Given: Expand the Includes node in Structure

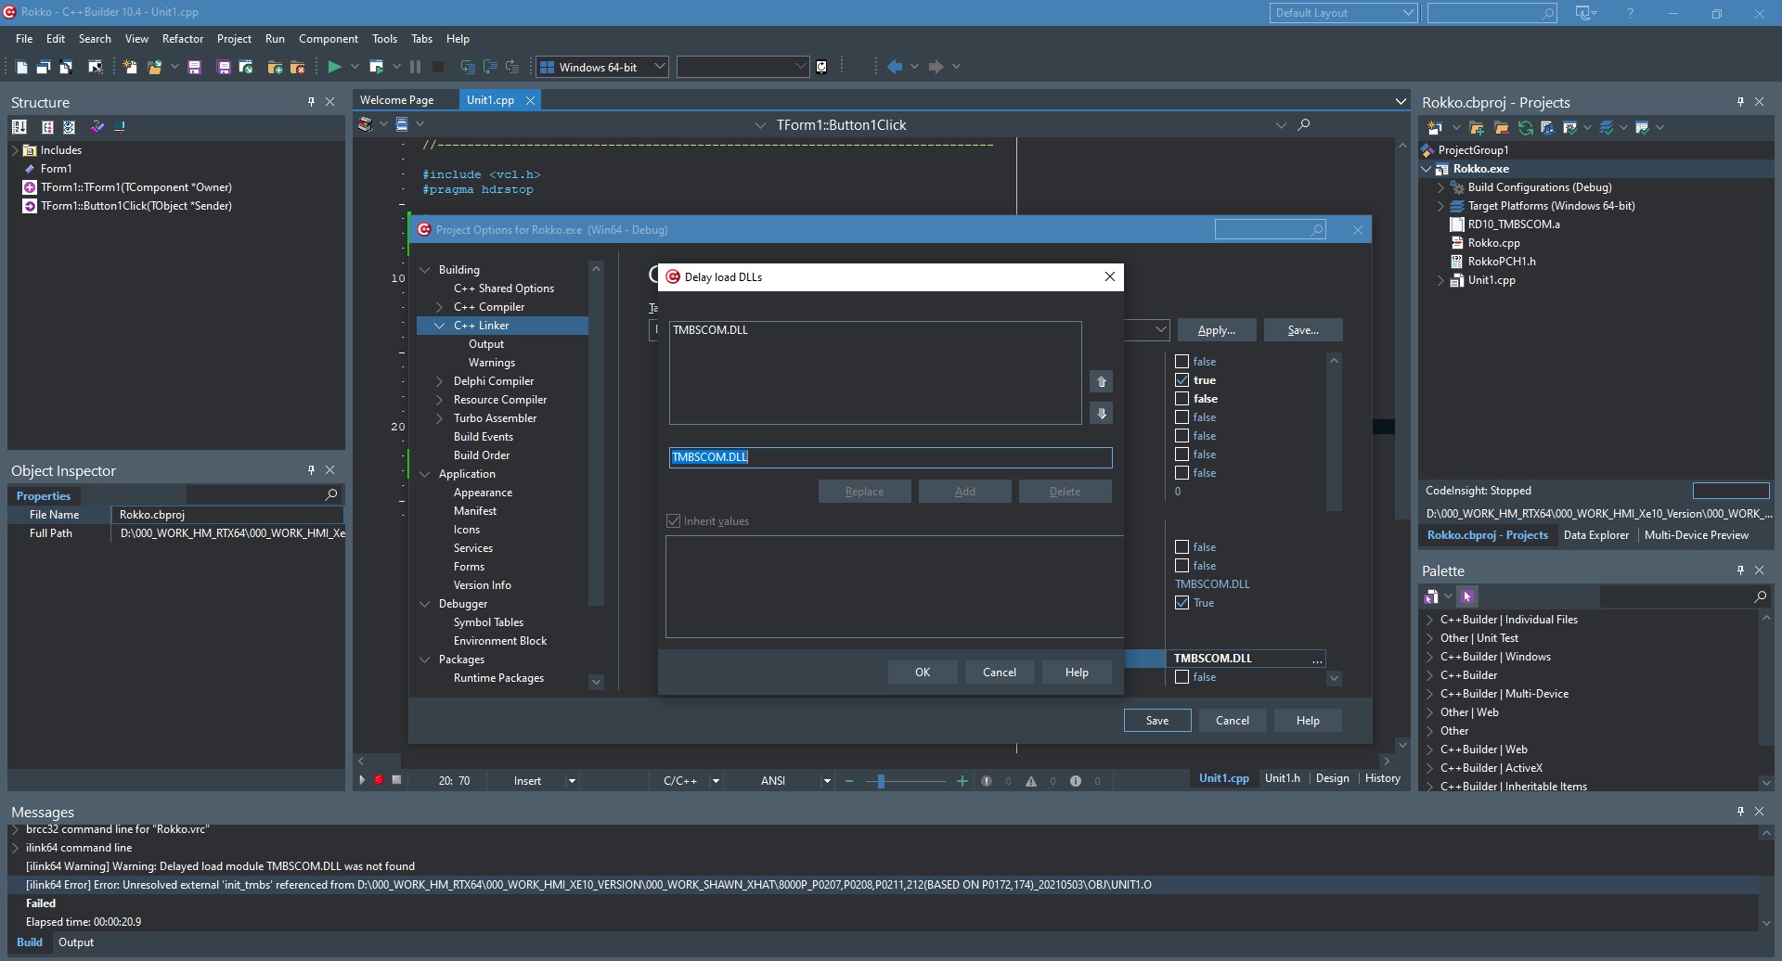Looking at the screenshot, I should (x=16, y=150).
